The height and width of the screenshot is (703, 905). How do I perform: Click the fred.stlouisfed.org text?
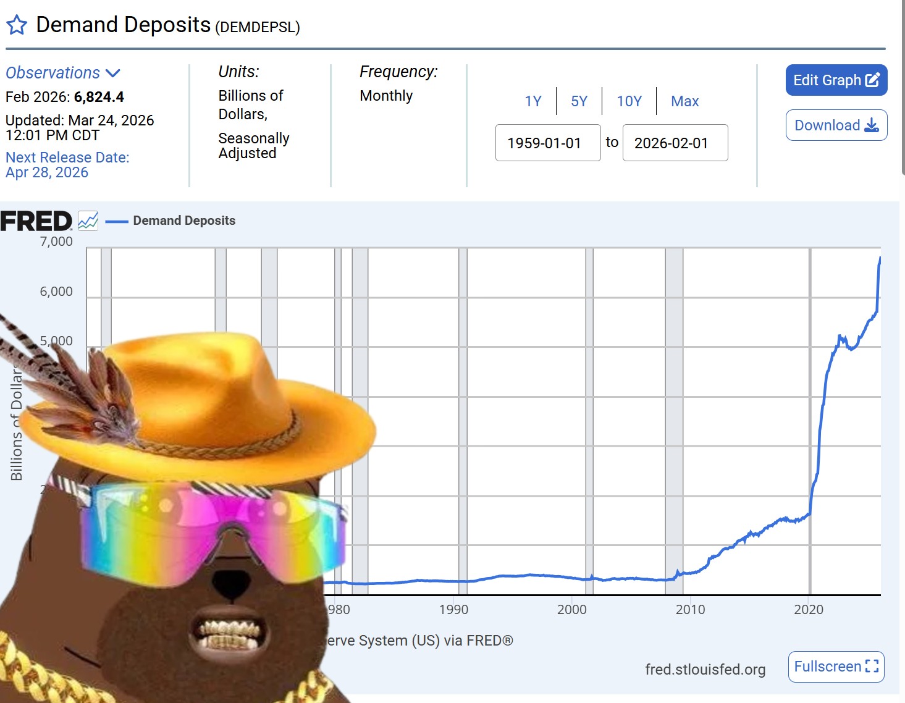click(x=705, y=669)
